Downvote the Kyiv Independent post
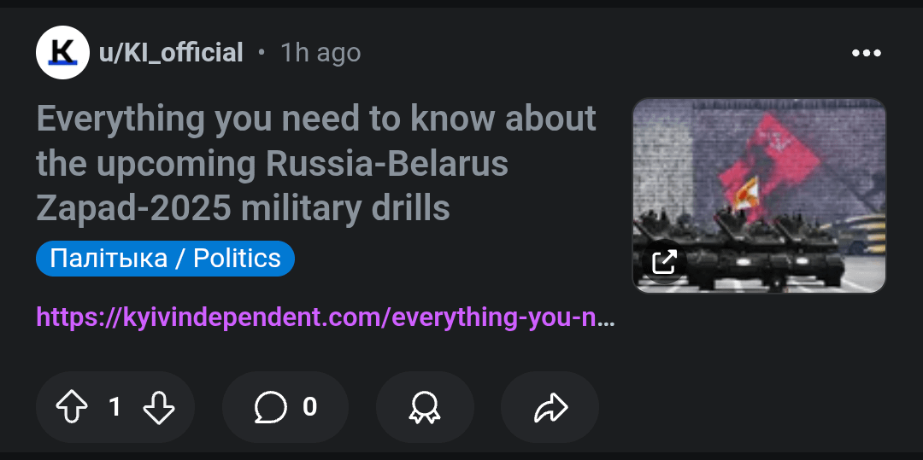Screen dimensions: 923x460 coord(159,407)
